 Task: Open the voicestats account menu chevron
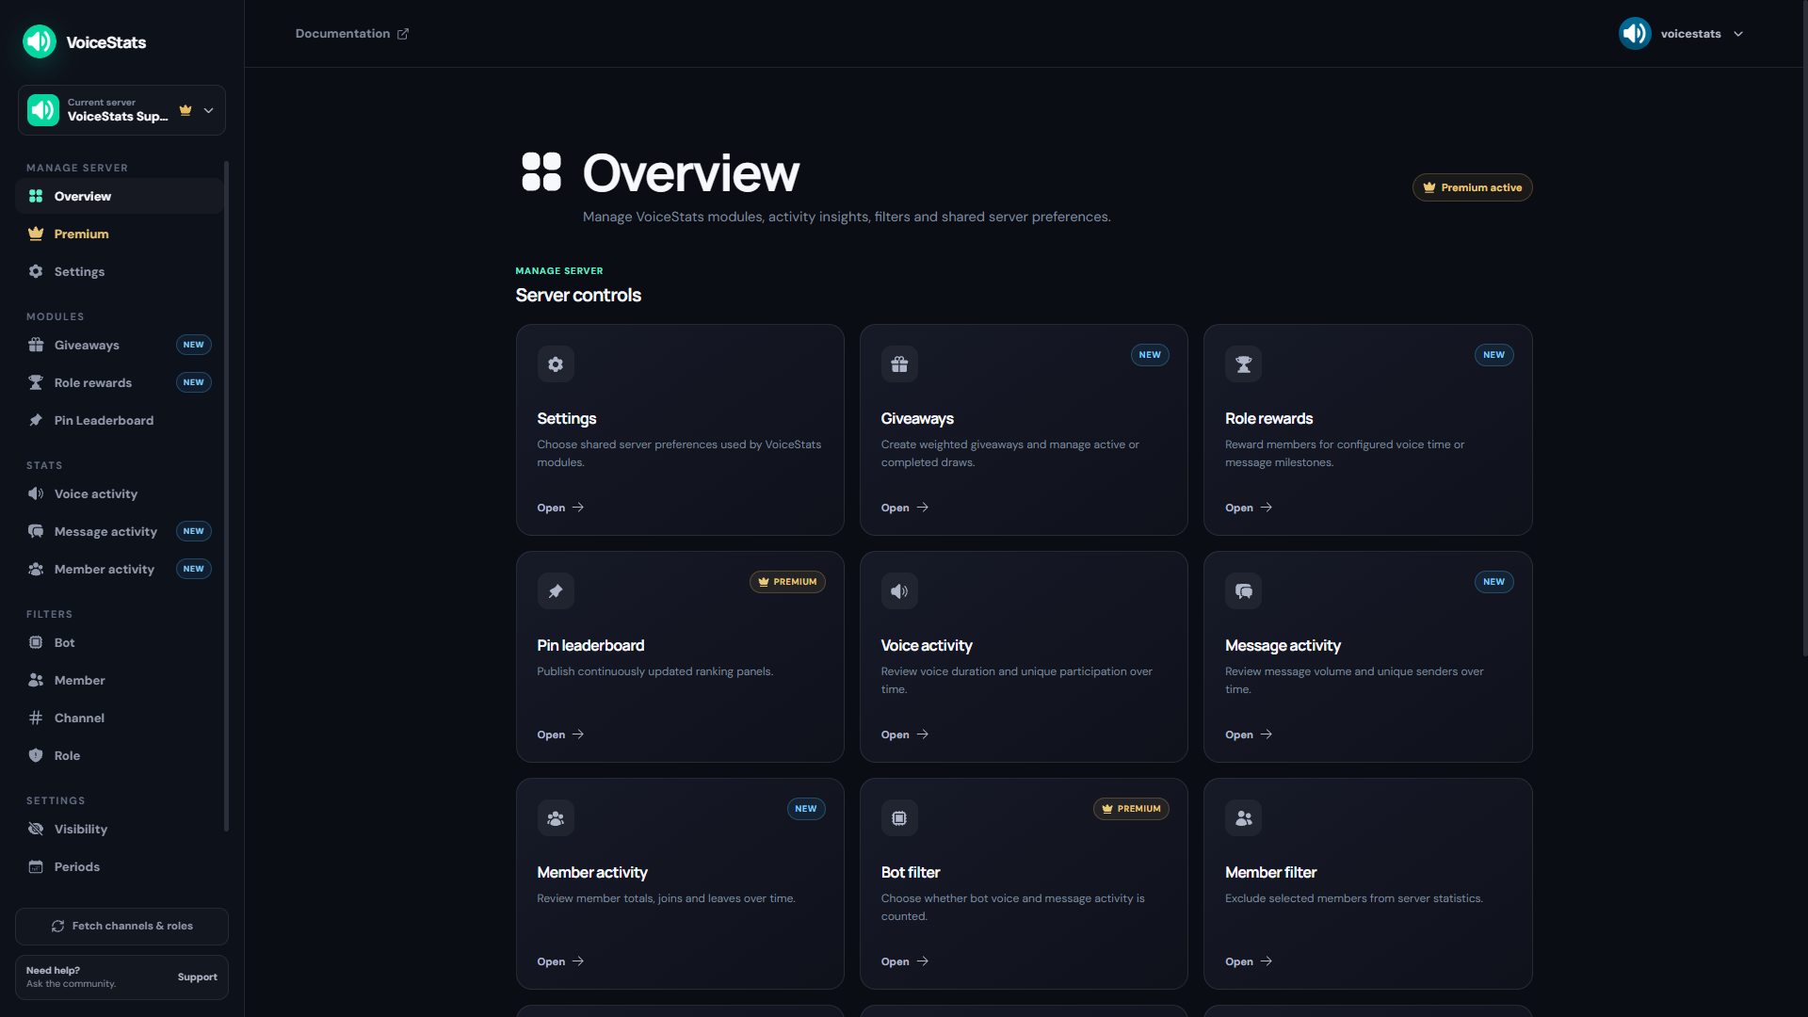pyautogui.click(x=1738, y=34)
